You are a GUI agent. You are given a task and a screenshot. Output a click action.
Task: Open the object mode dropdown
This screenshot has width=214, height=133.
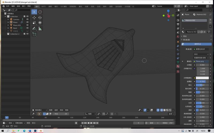coord(40,110)
